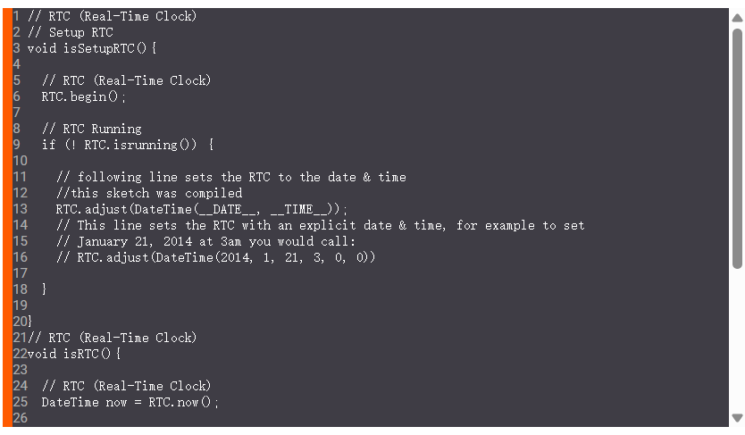Viewport: 745px width, 435px height.
Task: Click line number 26 on the last line
Action: tap(20, 418)
